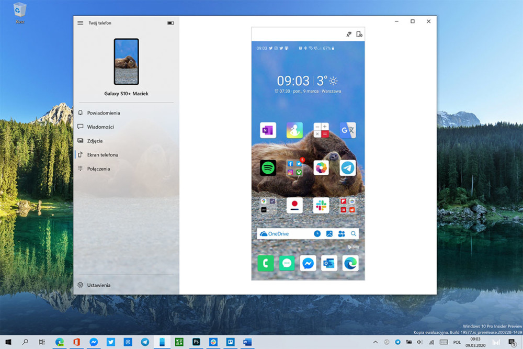
Task: Open Word from the taskbar
Action: point(247,342)
